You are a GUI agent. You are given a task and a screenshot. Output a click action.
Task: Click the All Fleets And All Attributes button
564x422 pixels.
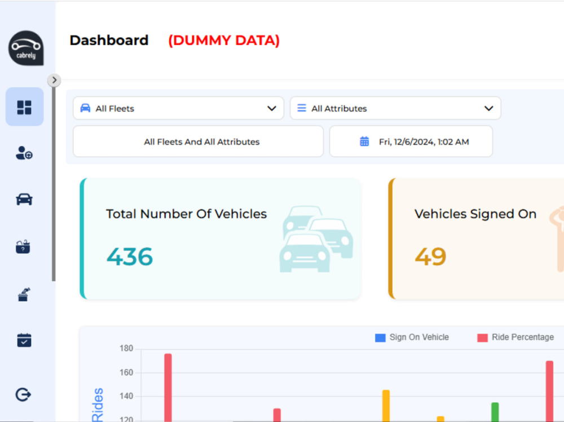[x=198, y=141]
